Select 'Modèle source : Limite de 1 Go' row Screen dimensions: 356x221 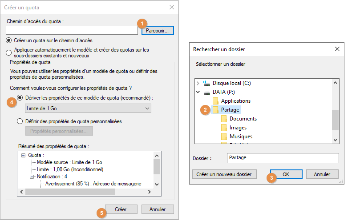click(x=69, y=162)
